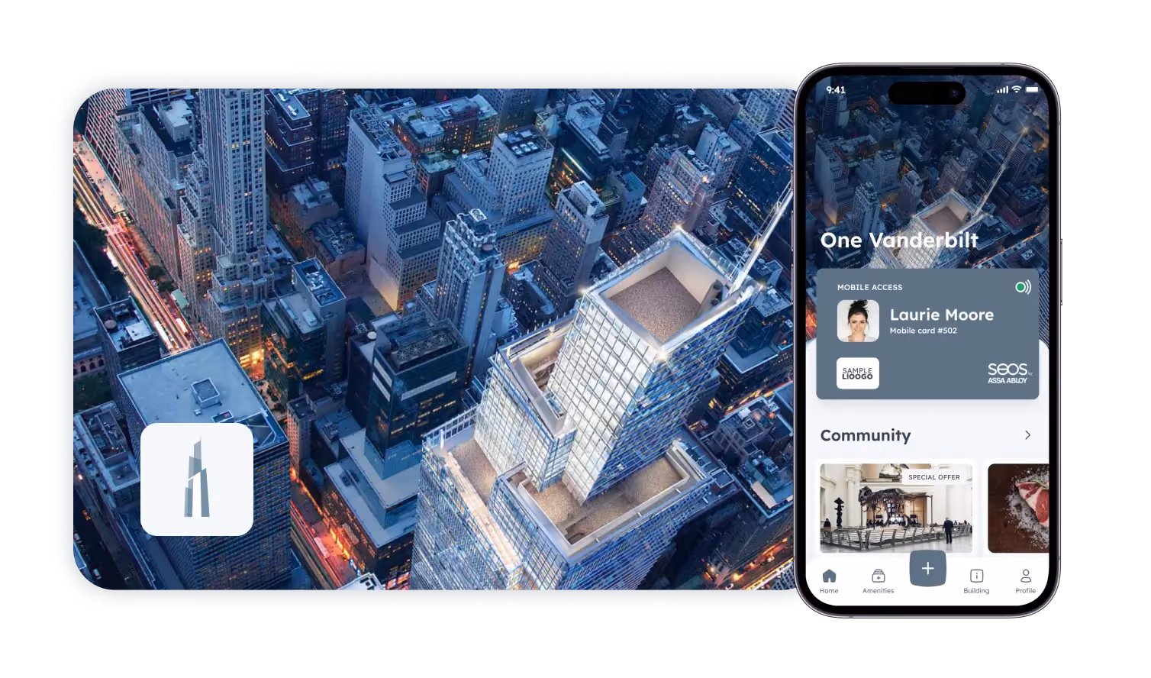Go to the Profile tab
This screenshot has height=678, width=1151.
click(x=1025, y=580)
